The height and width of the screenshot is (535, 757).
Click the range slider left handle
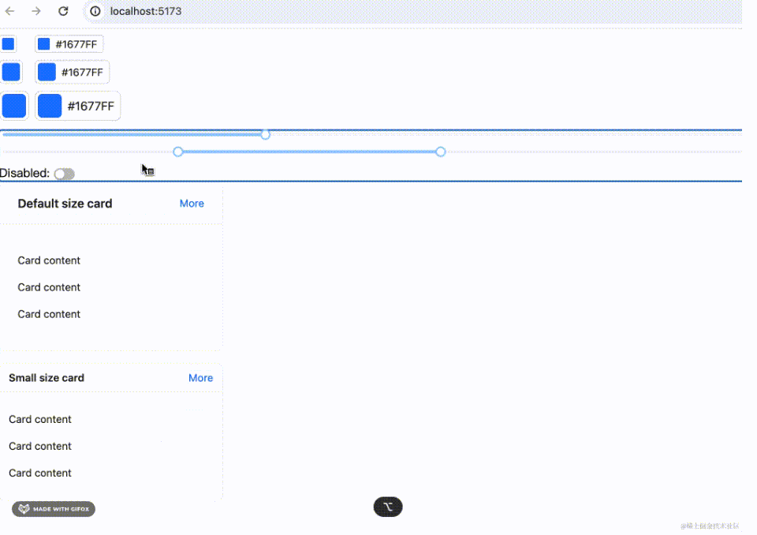coord(178,152)
